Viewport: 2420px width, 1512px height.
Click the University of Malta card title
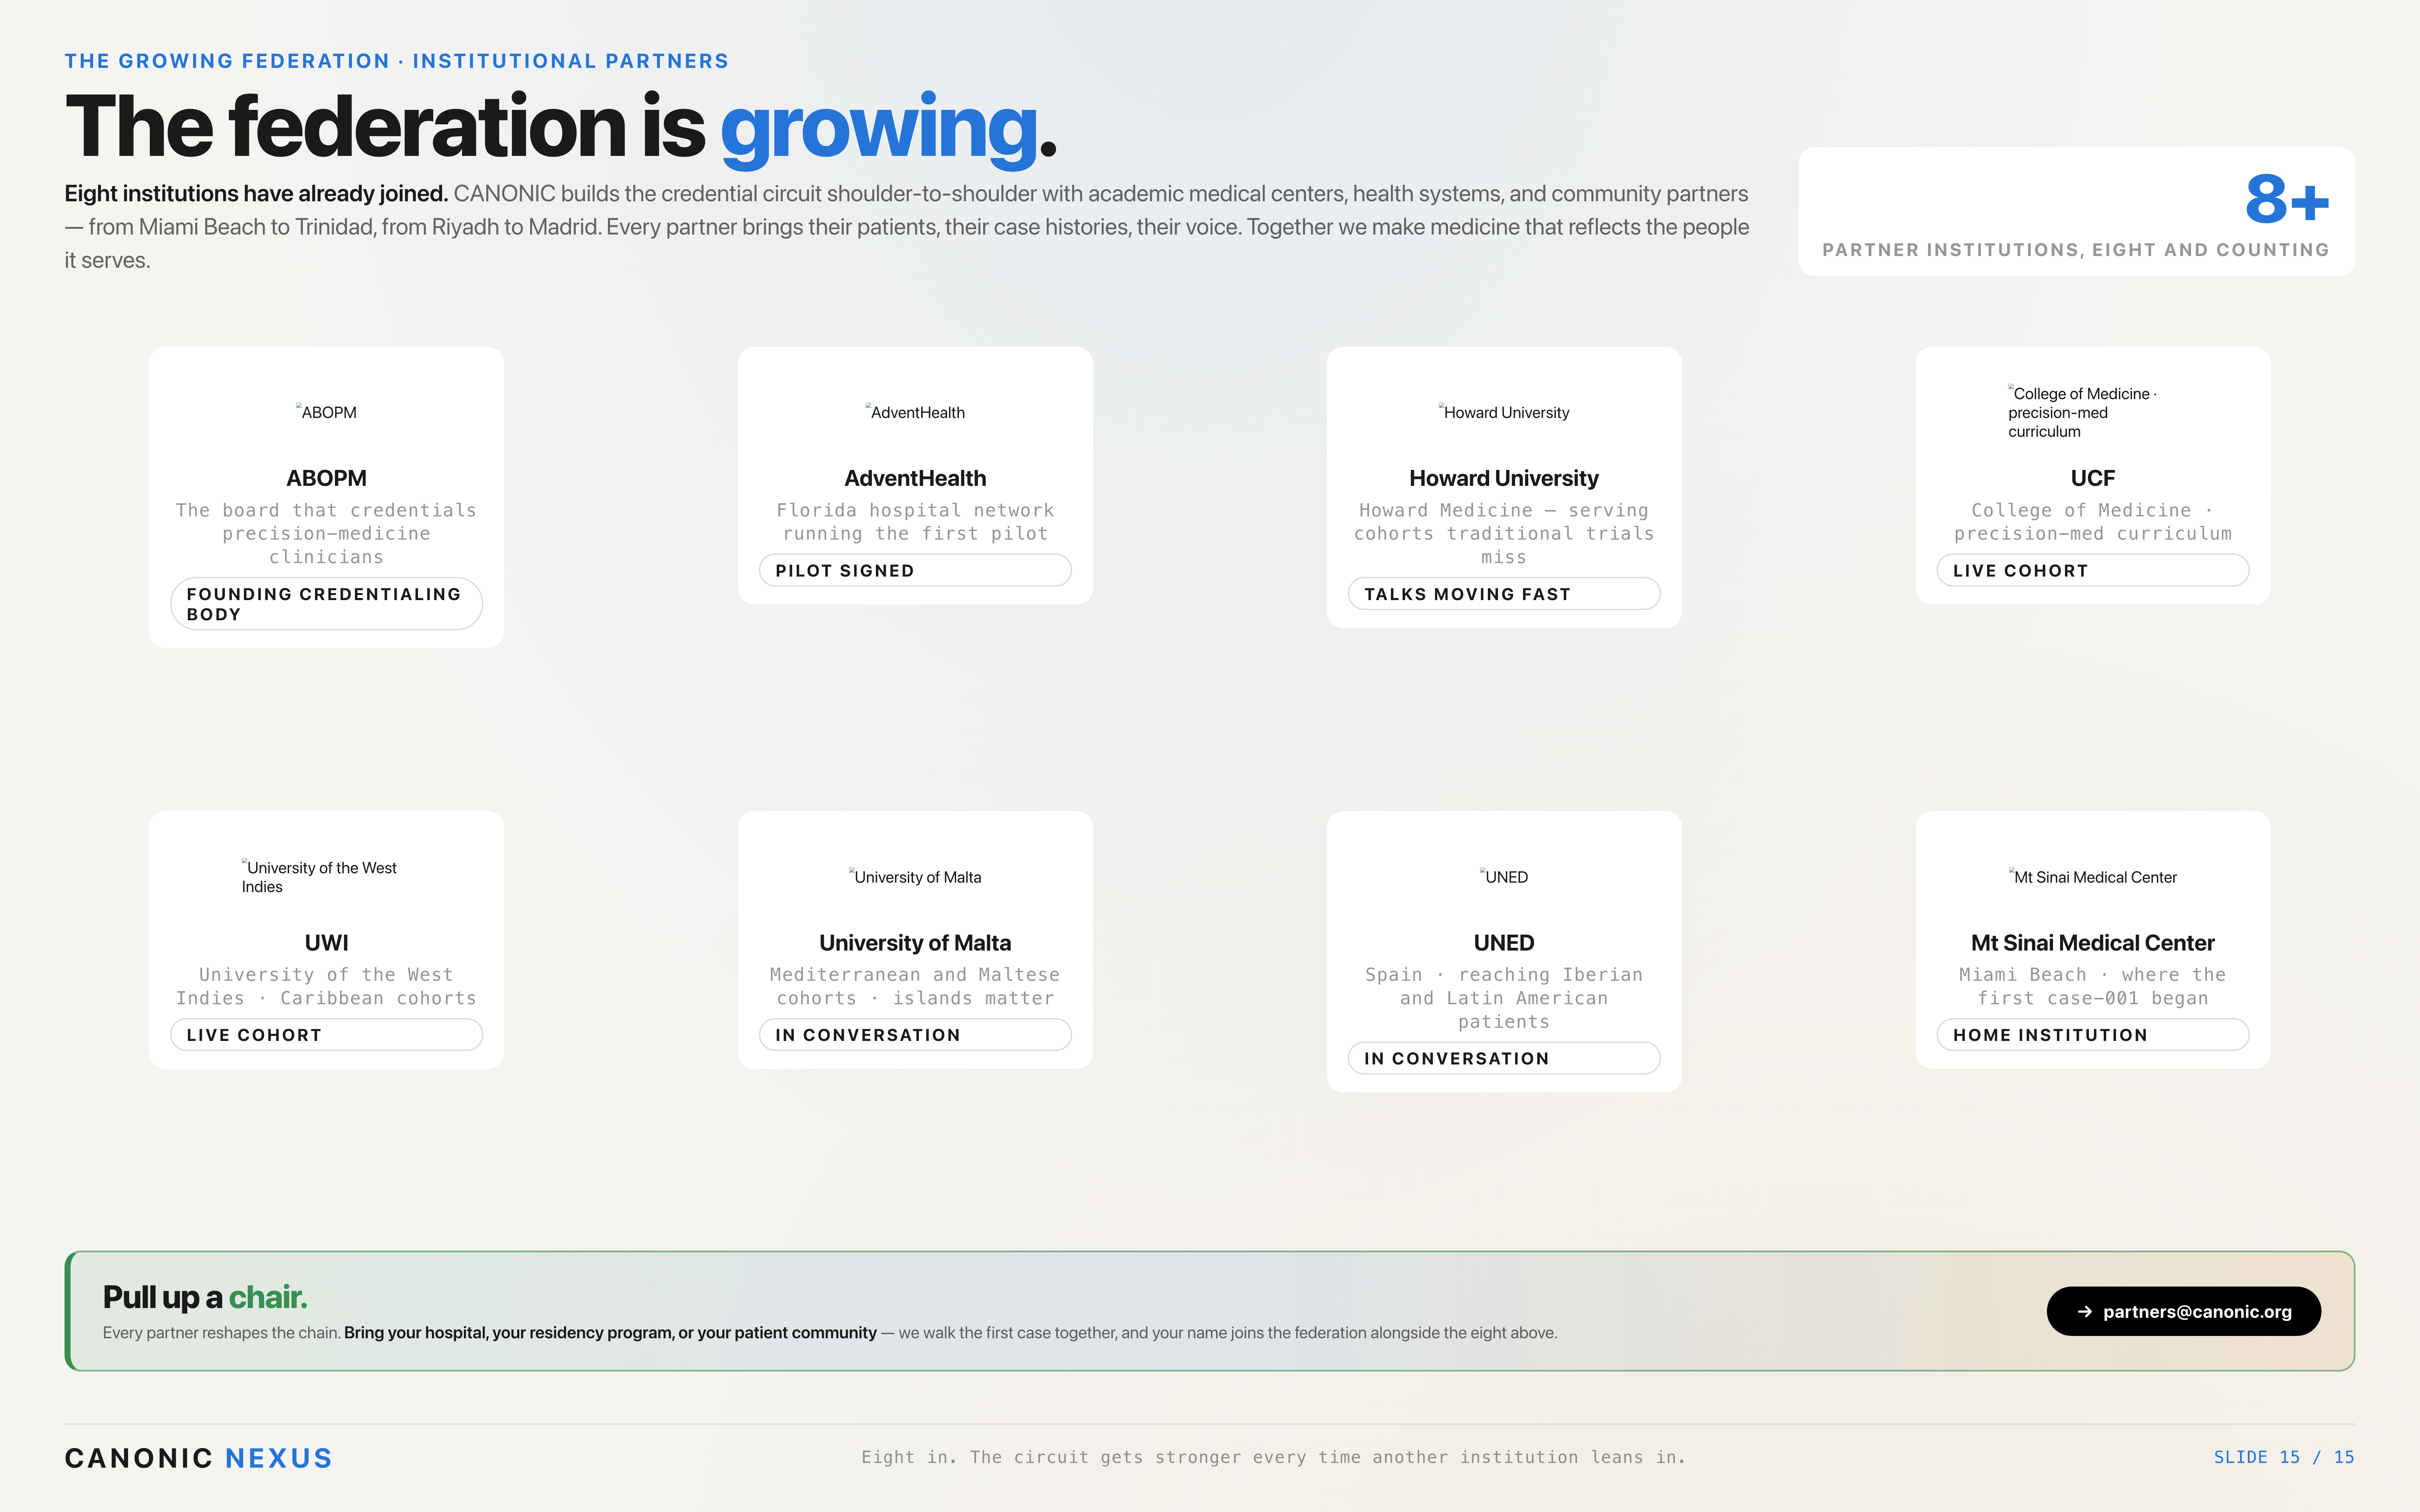click(x=915, y=943)
